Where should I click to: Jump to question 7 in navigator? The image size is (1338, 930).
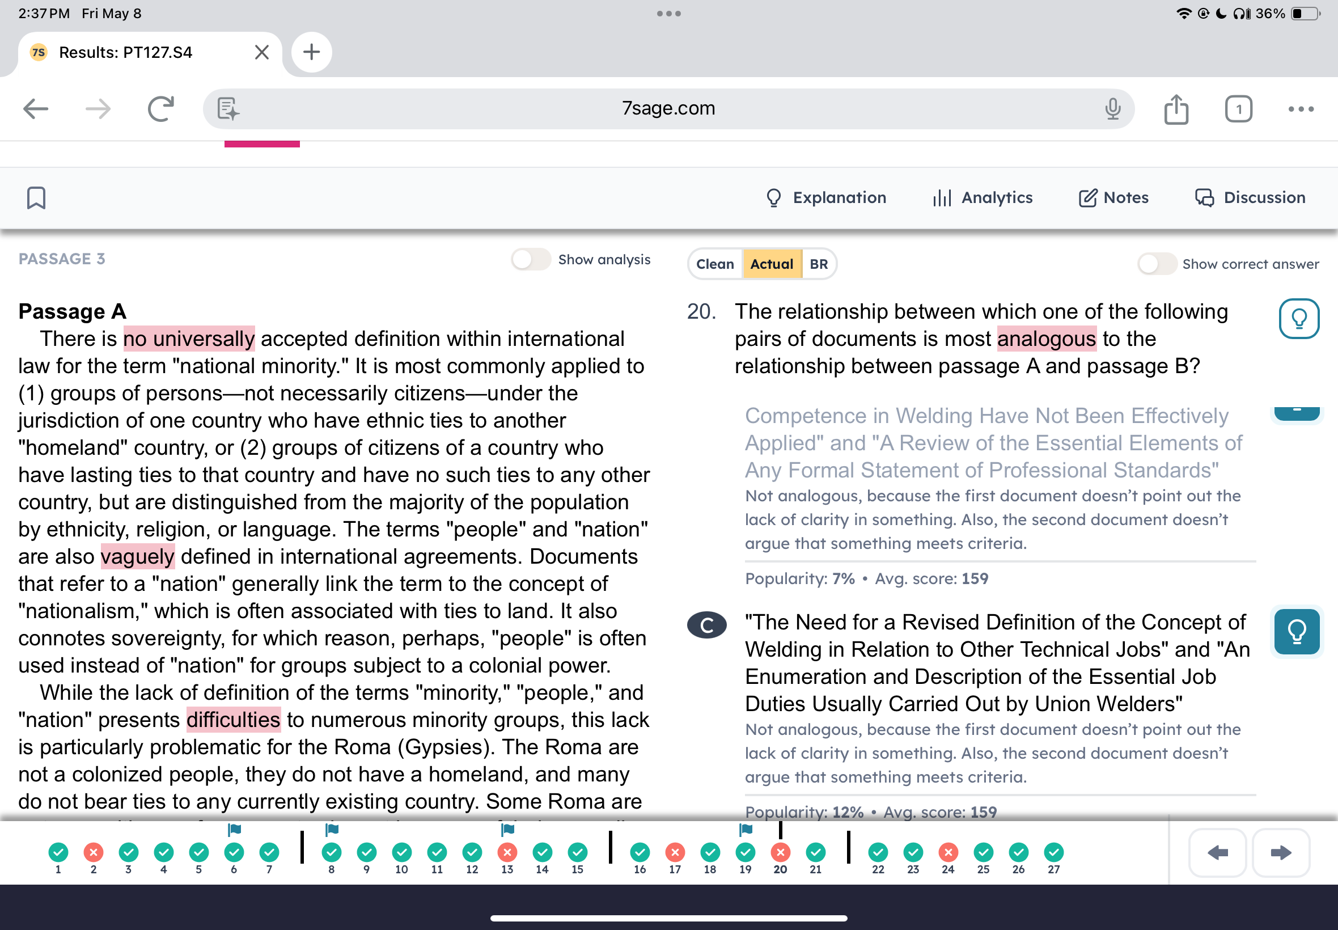point(269,852)
